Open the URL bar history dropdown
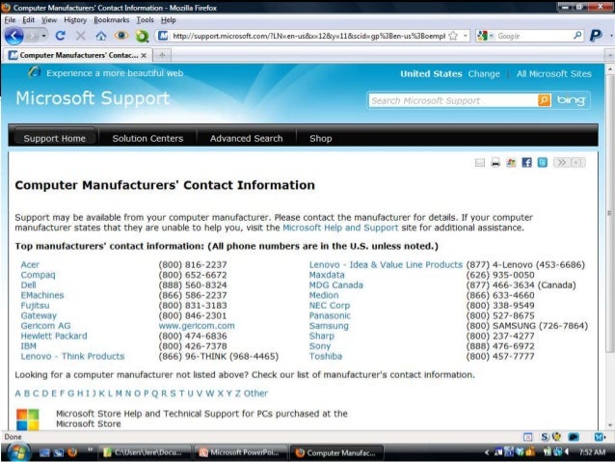The image size is (615, 462). pyautogui.click(x=466, y=36)
